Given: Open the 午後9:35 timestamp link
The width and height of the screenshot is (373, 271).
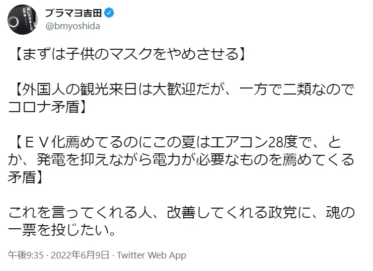Looking at the screenshot, I should pos(26,255).
